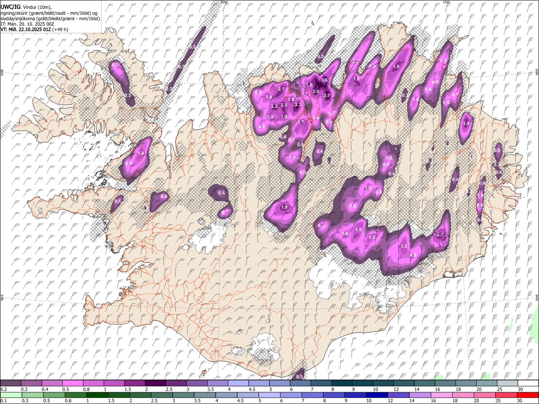Image resolution: width=539 pixels, height=404 pixels.
Task: Click the "(+49 h)" forecast offset text
Action: 60,29
